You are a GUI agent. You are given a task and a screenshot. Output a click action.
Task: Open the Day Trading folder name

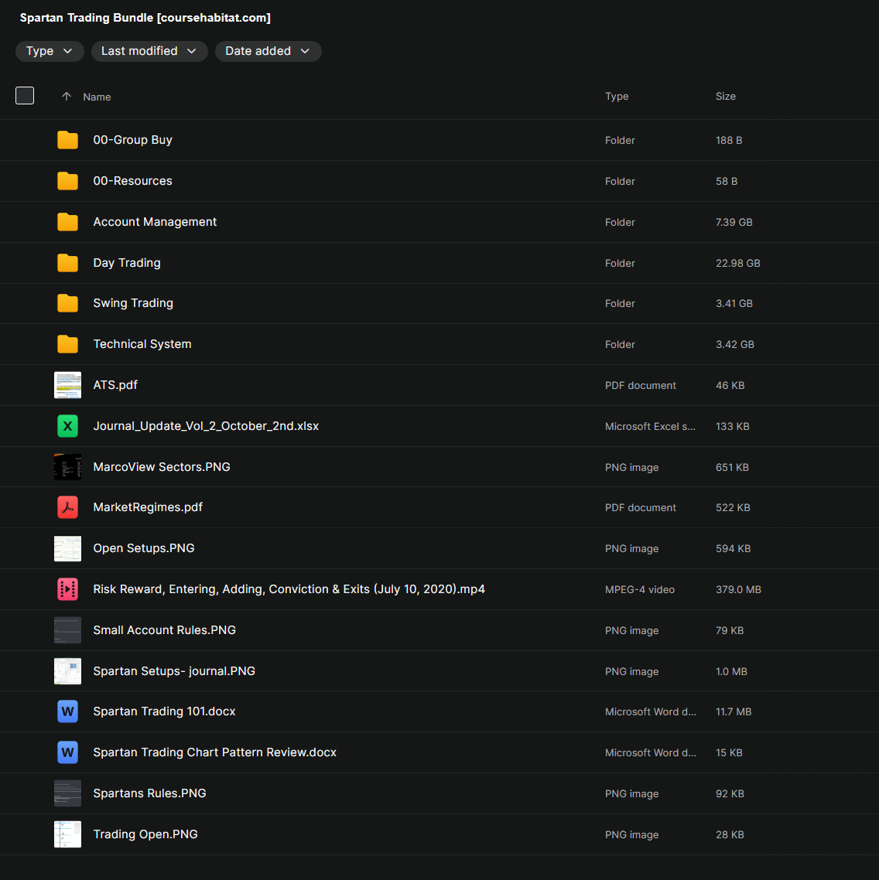click(127, 263)
